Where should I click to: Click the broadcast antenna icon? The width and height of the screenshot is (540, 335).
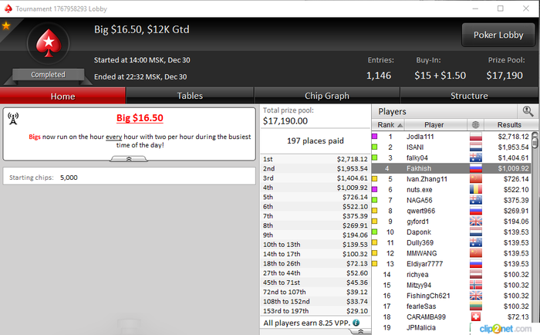(x=13, y=119)
